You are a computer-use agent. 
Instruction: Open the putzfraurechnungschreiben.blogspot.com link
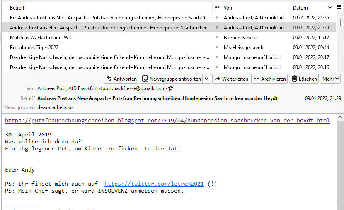(167, 121)
